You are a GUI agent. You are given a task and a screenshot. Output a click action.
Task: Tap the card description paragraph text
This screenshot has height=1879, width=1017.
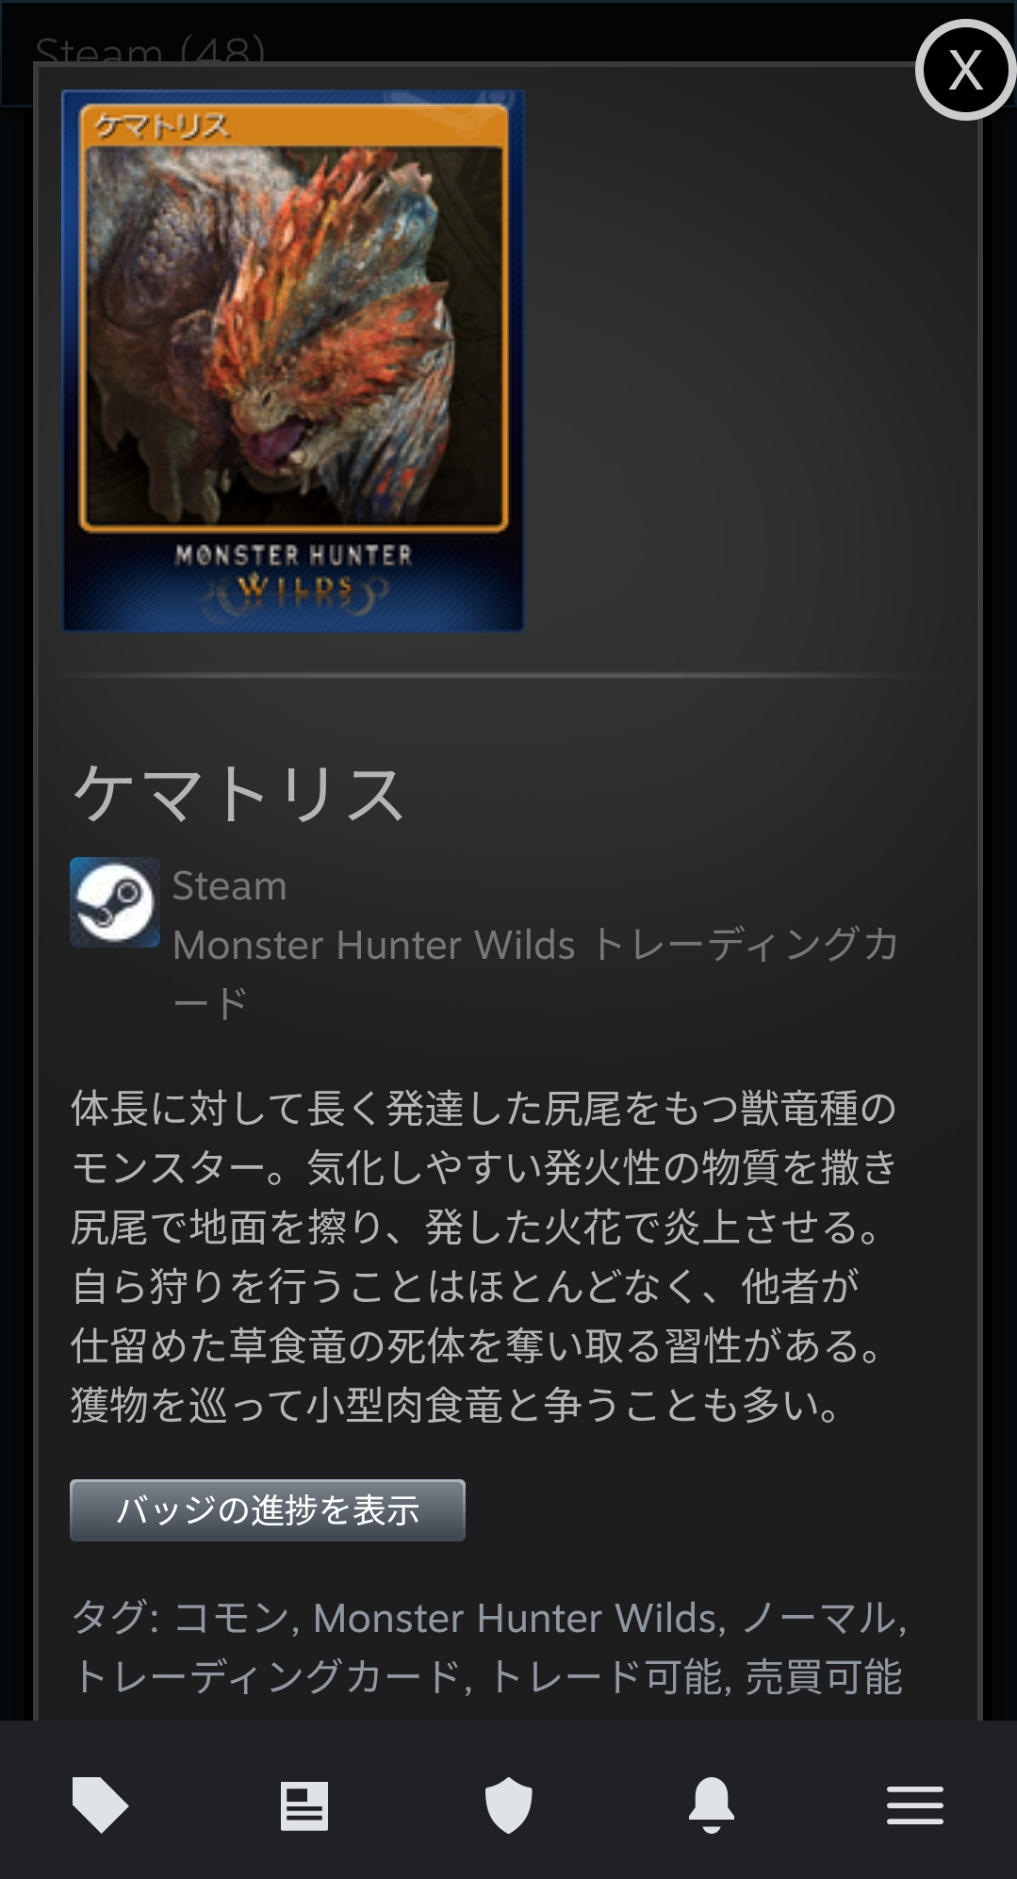point(484,1257)
